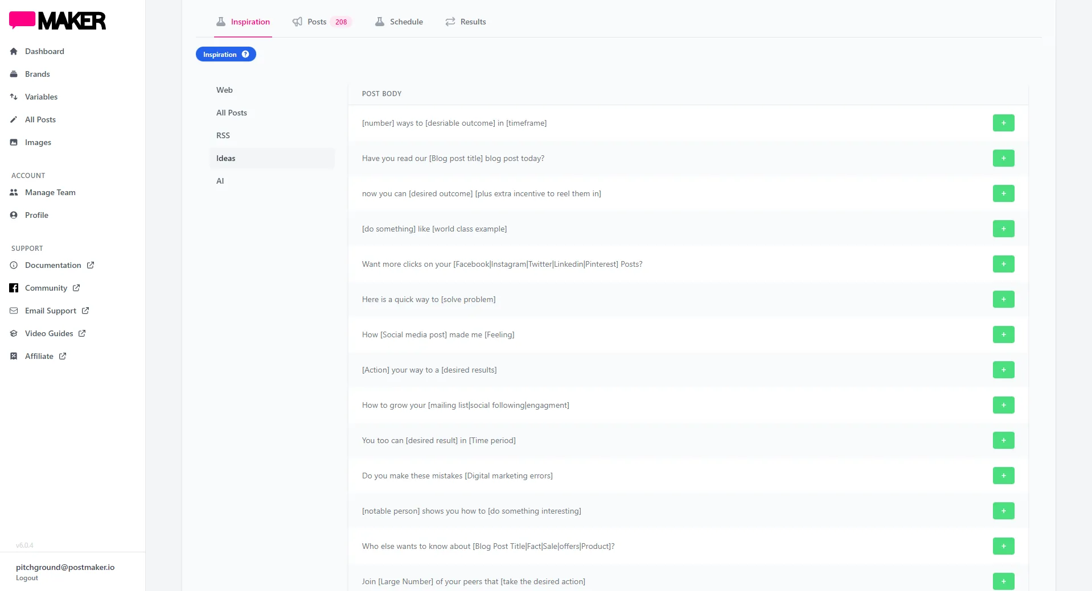Click the Brands briefcase icon
Screen dimensions: 1092x591
(x=14, y=74)
